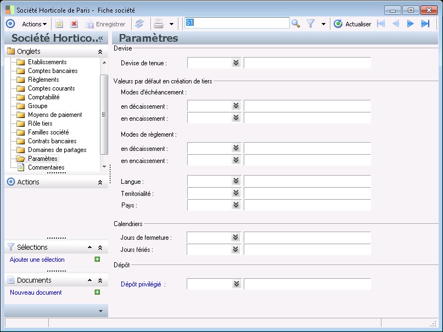The height and width of the screenshot is (332, 443).
Task: Open the printer options dropdown arrow
Action: click(x=171, y=24)
